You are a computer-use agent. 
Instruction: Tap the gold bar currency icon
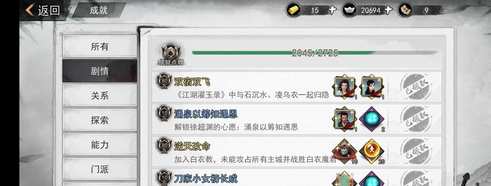pos(294,10)
